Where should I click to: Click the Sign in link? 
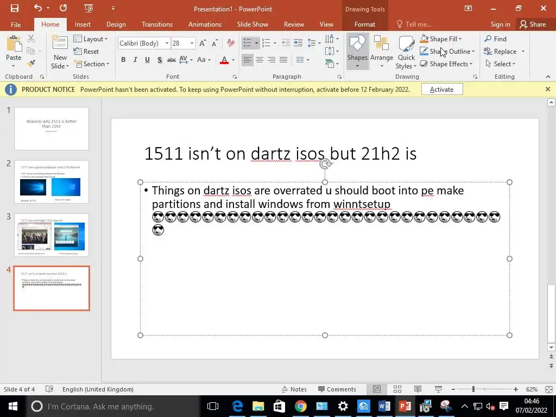pos(500,24)
